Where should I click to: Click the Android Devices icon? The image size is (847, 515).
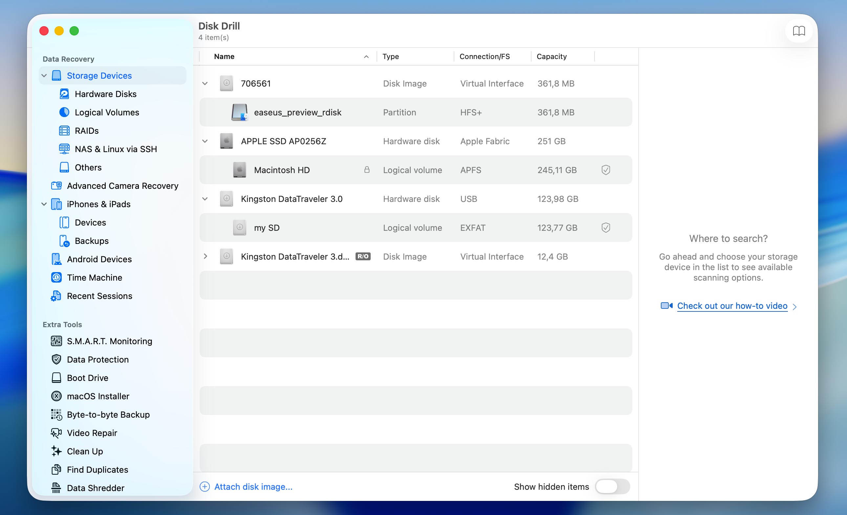(x=56, y=259)
